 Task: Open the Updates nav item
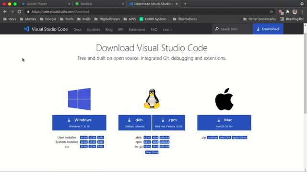point(93,29)
